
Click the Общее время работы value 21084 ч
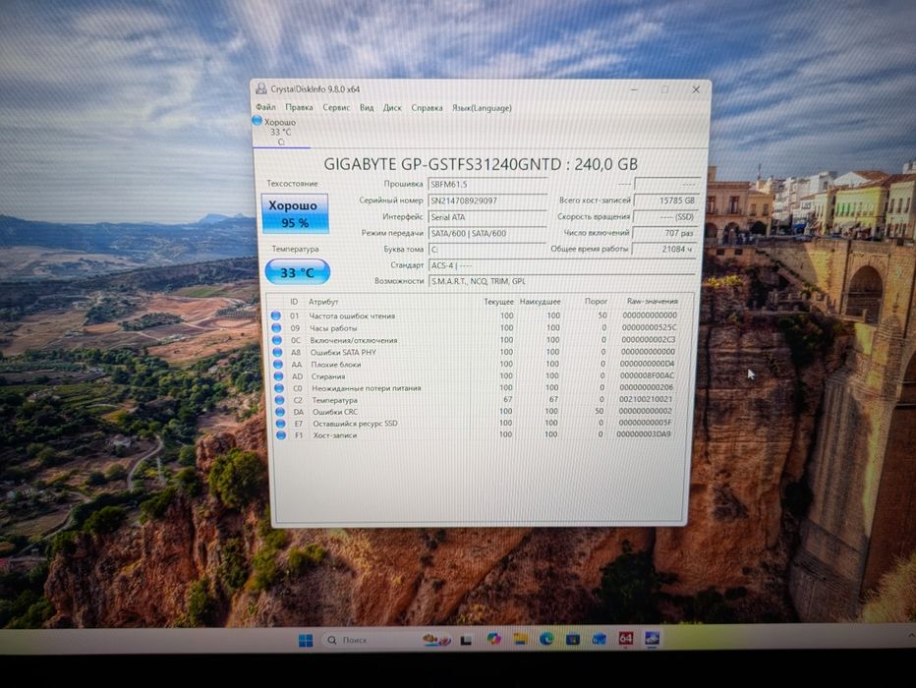(664, 249)
